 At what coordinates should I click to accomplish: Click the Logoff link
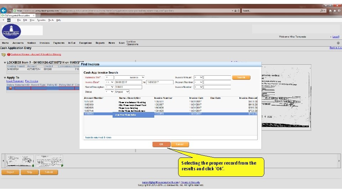click(336, 37)
